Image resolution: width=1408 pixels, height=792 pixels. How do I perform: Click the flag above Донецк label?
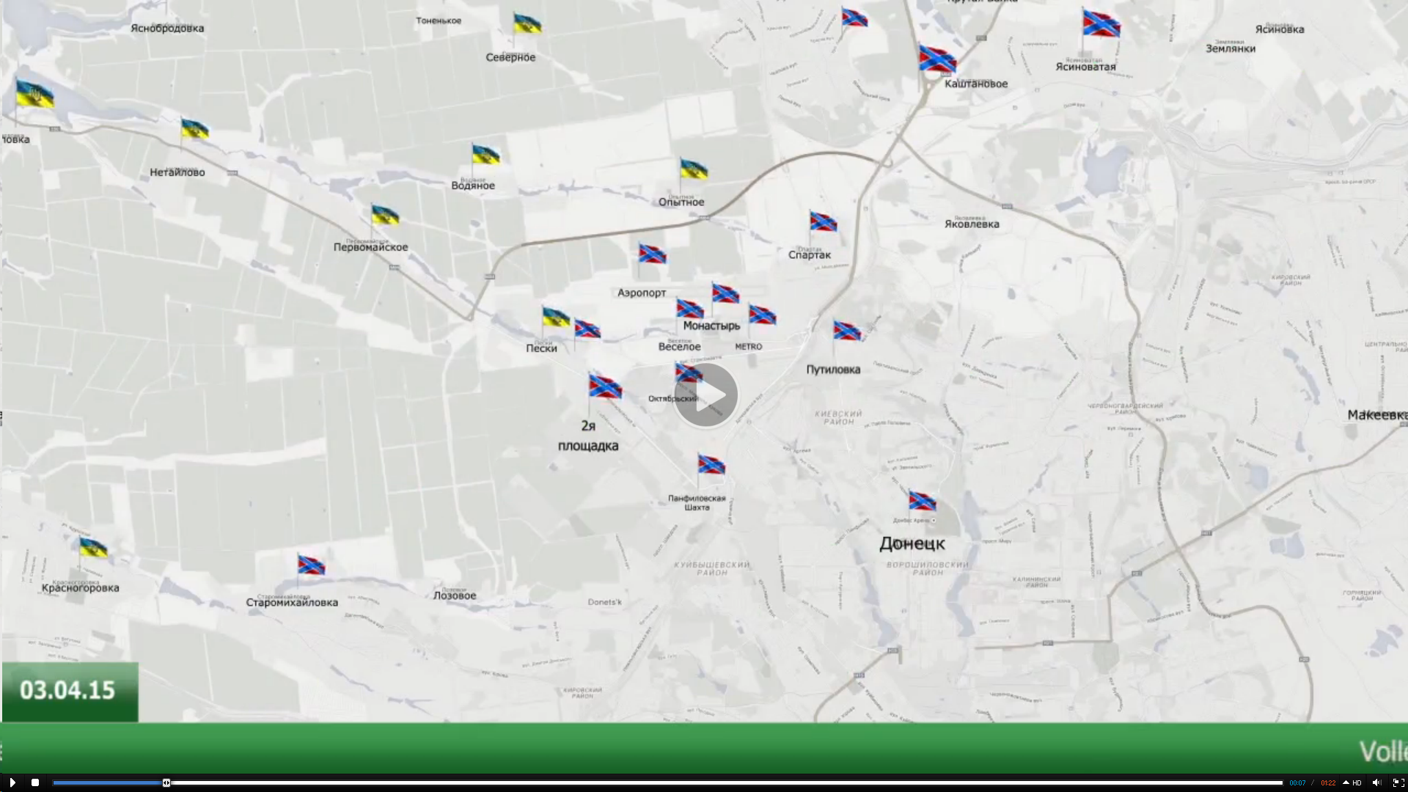click(922, 502)
